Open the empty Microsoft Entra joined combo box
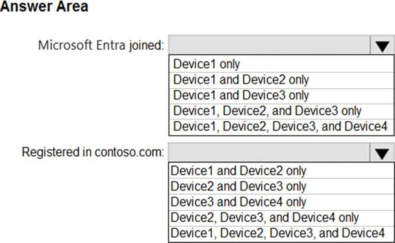The width and height of the screenshot is (395, 243). pos(270,45)
